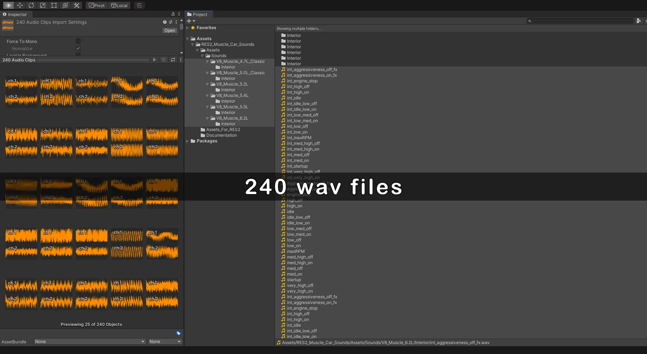The image size is (647, 354).
Task: Toggle the Pivot handle position button
Action: [97, 5]
